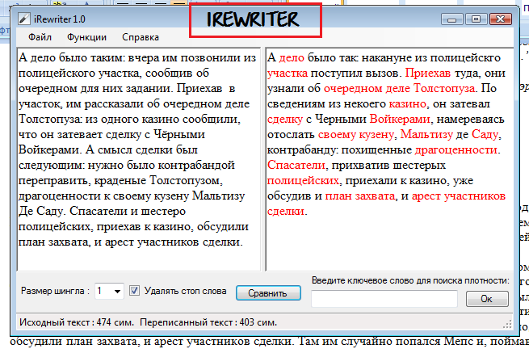Click the label Введите ключевое слово для поиска плотности
The image size is (529, 349).
(x=410, y=280)
